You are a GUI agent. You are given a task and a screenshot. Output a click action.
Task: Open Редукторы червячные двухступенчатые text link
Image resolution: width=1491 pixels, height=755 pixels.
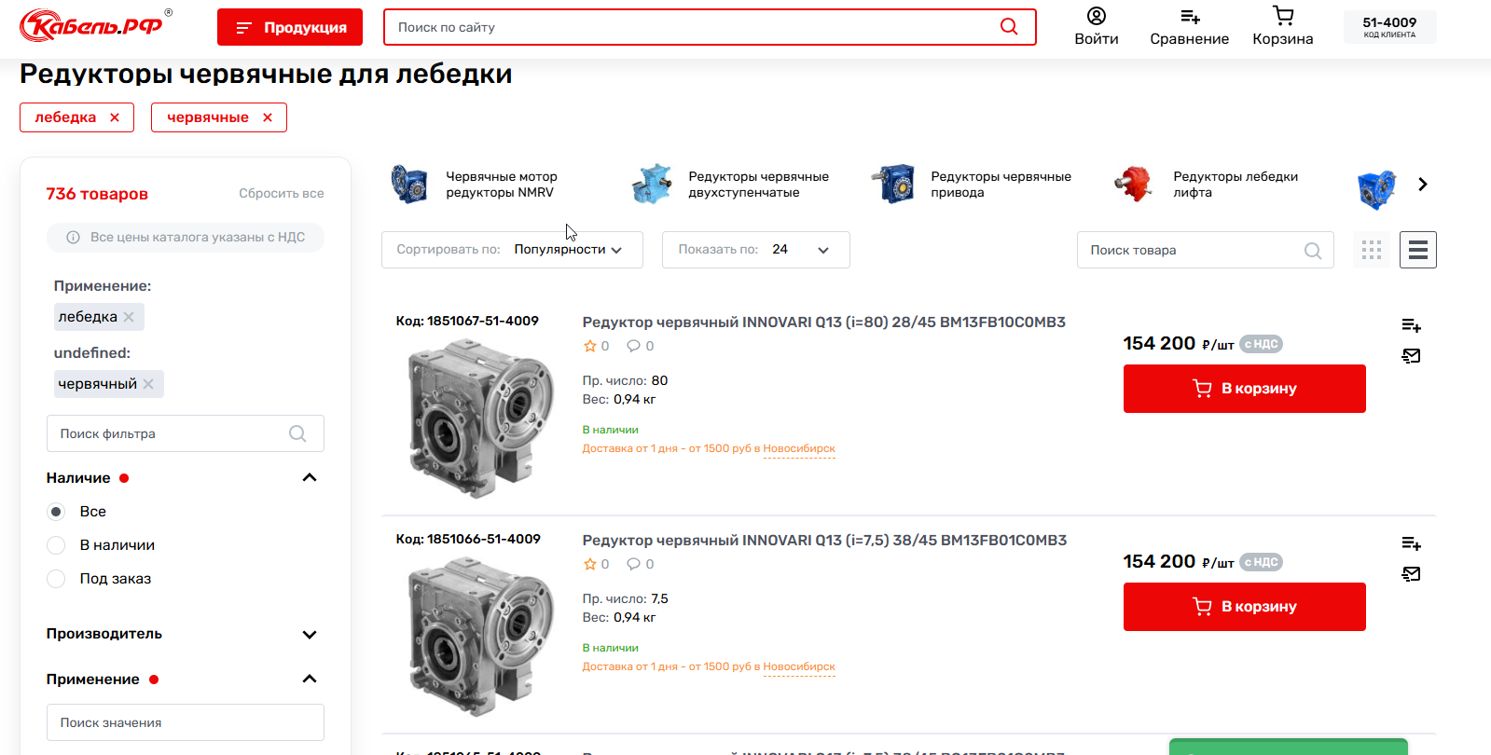(x=758, y=185)
